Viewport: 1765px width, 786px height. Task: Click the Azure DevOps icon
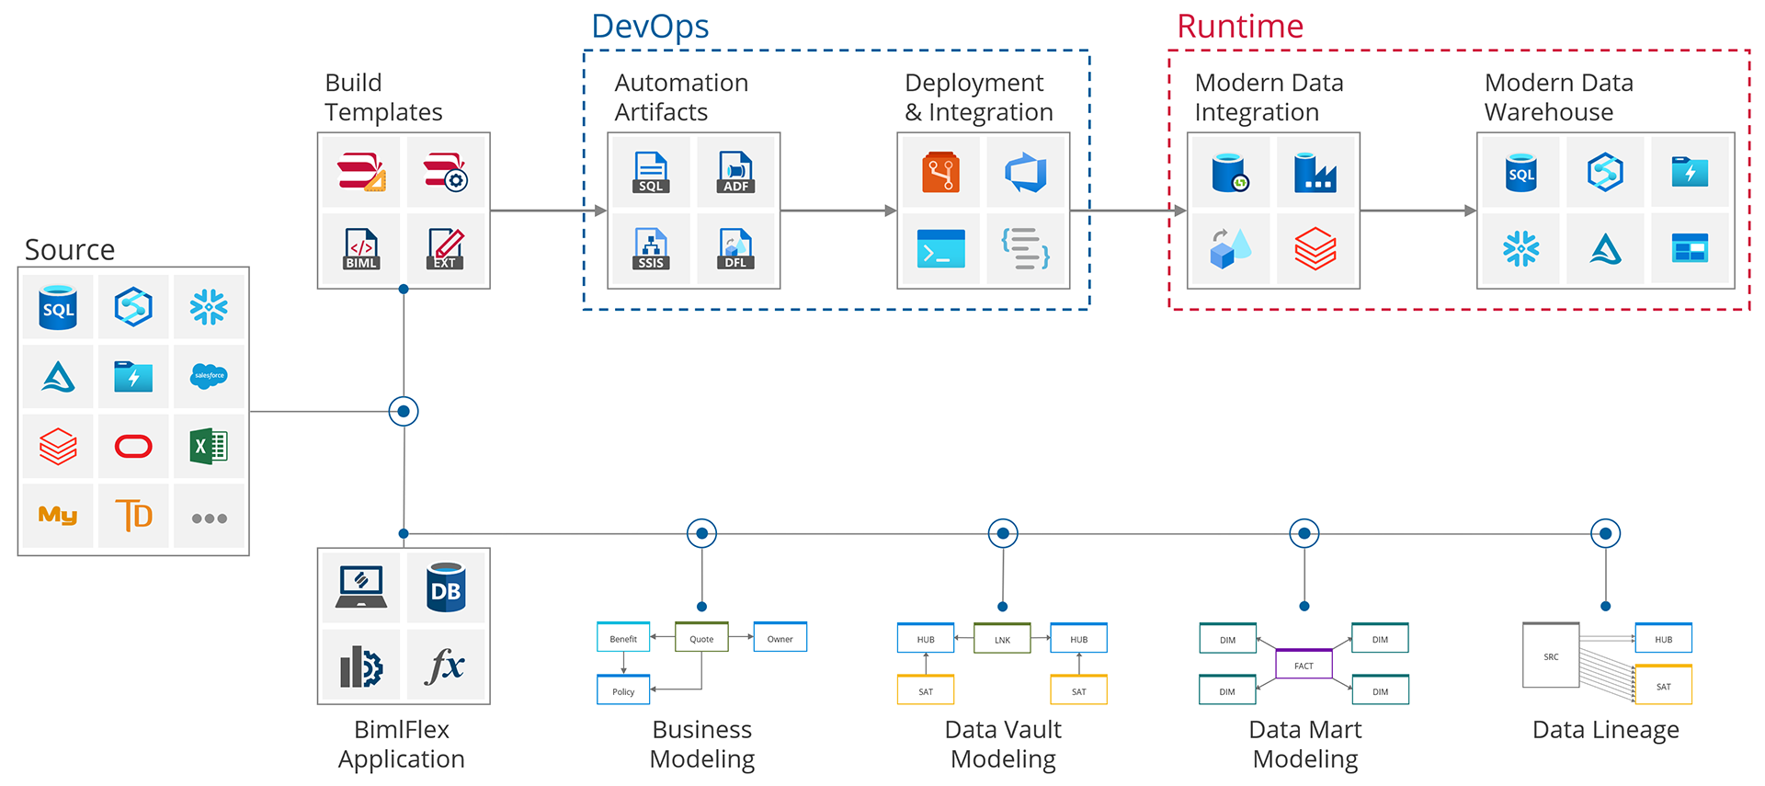coord(1026,172)
